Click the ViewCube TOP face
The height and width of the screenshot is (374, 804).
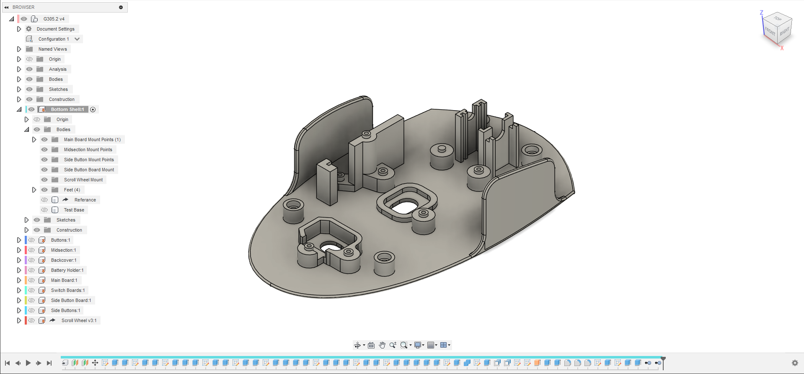tap(778, 18)
